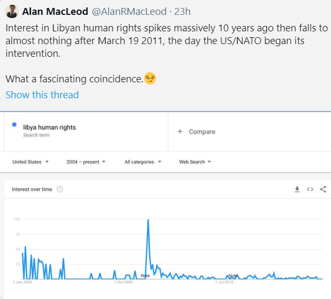
Task: Share the Interest over time chart
Action: pos(323,190)
